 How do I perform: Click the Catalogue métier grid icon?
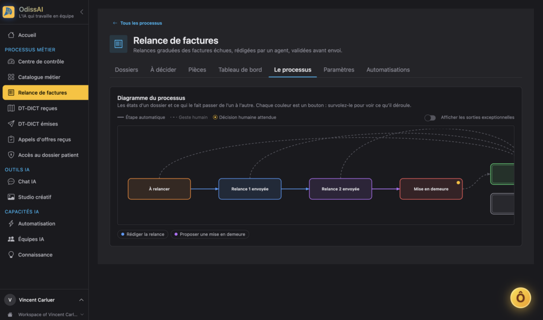[x=11, y=77]
